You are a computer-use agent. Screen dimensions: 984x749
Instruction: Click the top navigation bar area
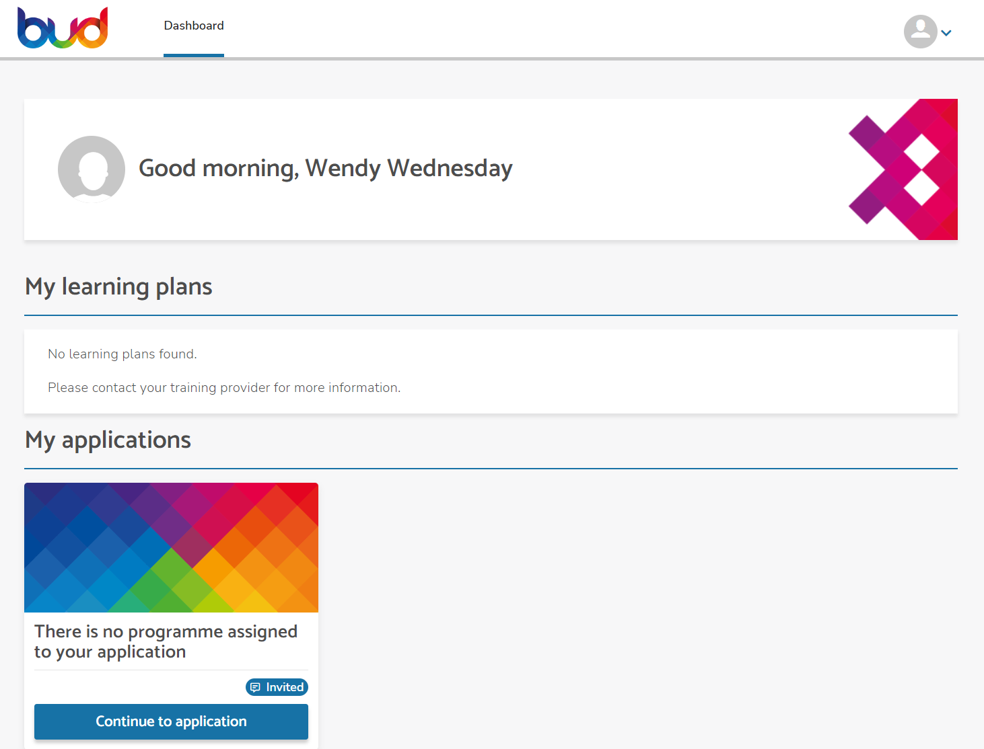492,29
